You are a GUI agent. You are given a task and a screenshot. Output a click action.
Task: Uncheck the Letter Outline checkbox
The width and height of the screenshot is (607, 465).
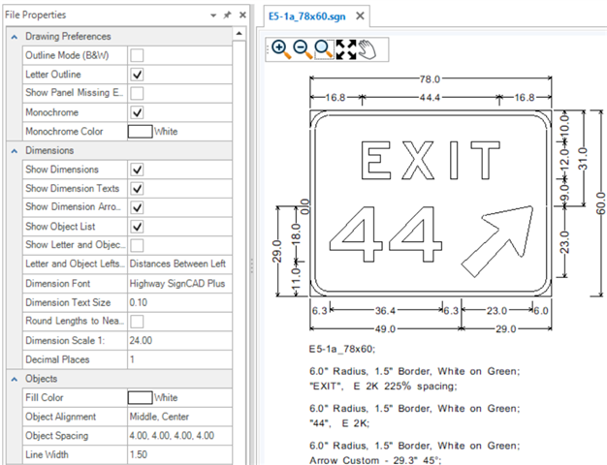click(x=137, y=75)
